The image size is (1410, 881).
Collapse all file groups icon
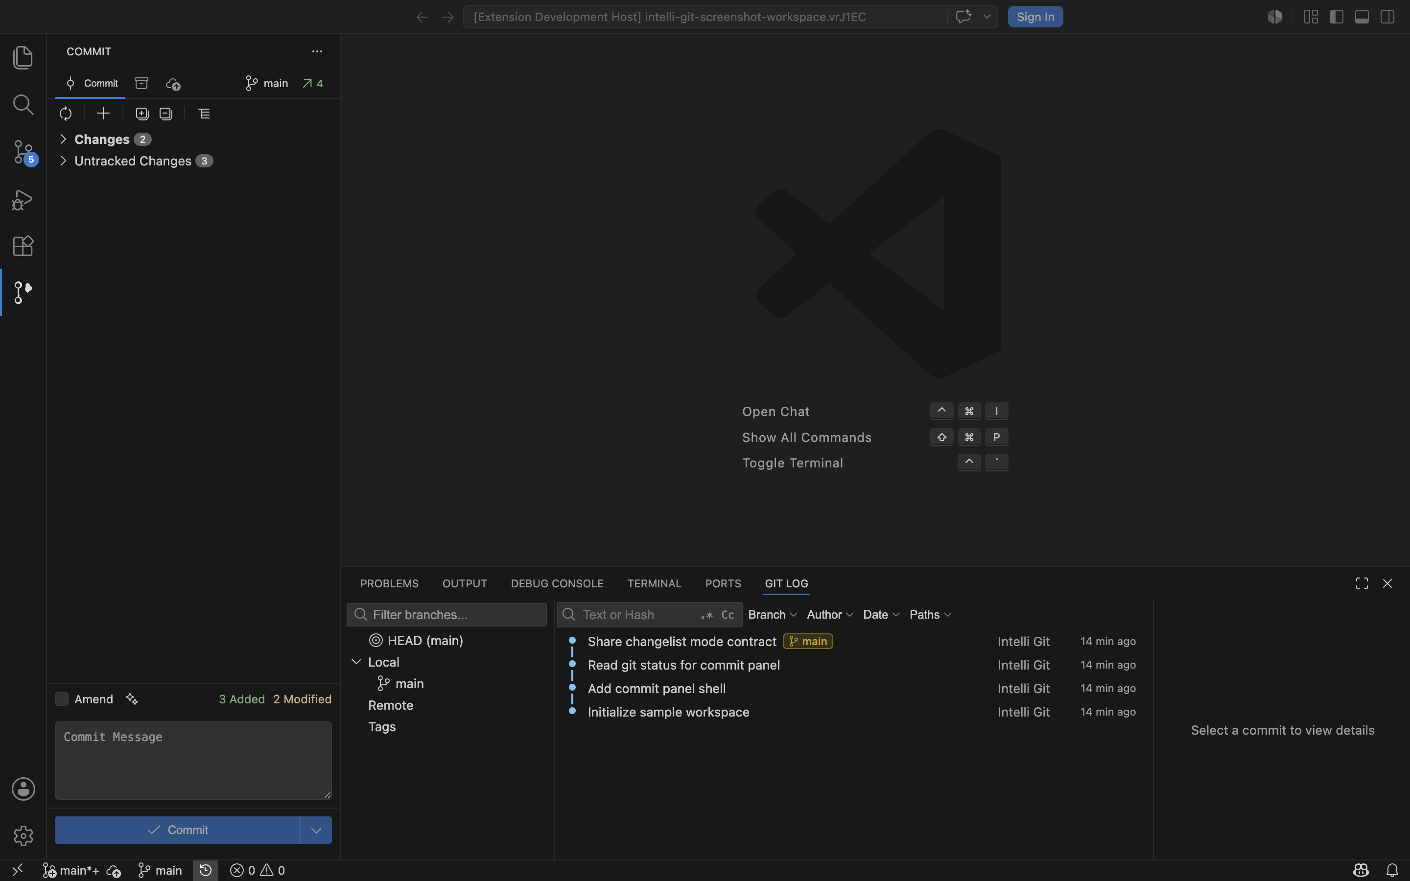(x=166, y=114)
